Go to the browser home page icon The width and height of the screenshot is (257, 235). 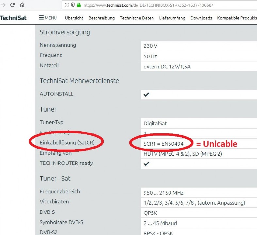click(22, 5)
